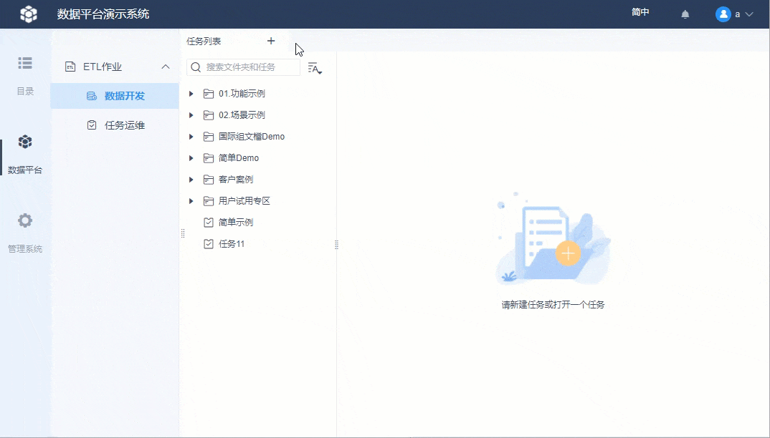Click the 任务列表 panel title

pos(204,42)
